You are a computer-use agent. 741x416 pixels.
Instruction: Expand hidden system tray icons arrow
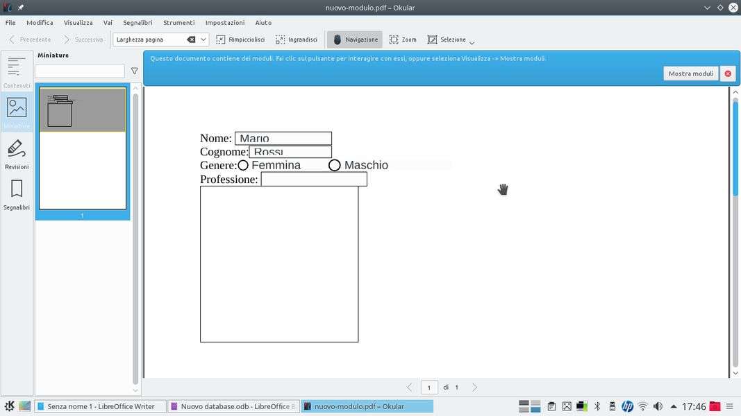(x=673, y=406)
